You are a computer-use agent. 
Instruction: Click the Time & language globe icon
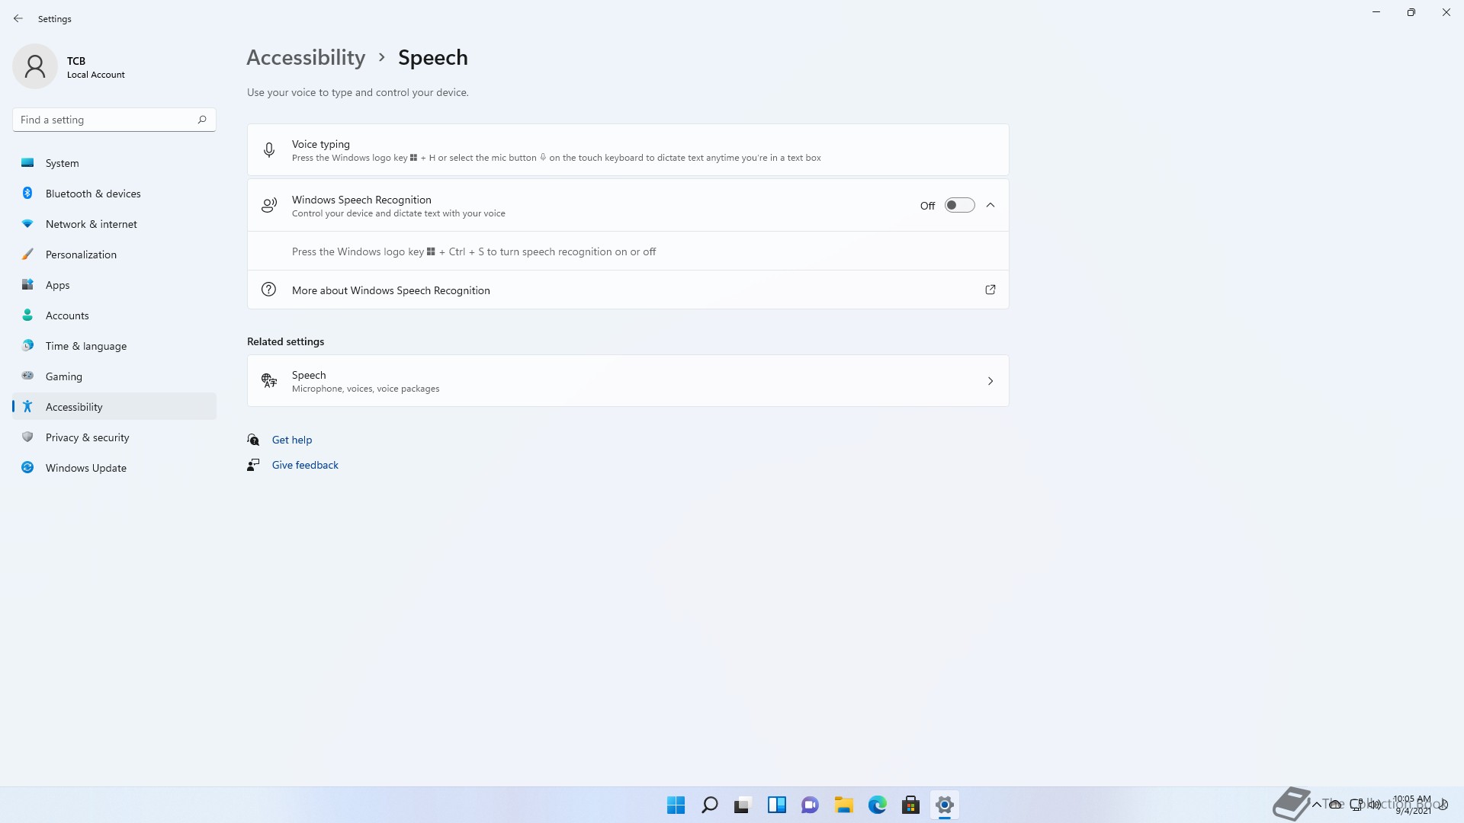[x=27, y=346]
